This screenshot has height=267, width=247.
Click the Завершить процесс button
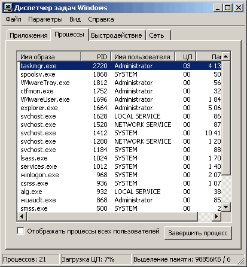[198, 233]
